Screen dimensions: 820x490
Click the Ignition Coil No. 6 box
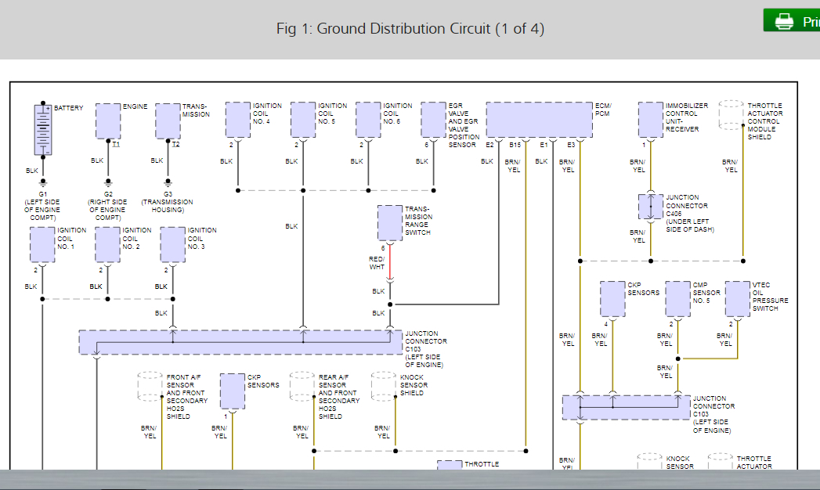[x=368, y=120]
